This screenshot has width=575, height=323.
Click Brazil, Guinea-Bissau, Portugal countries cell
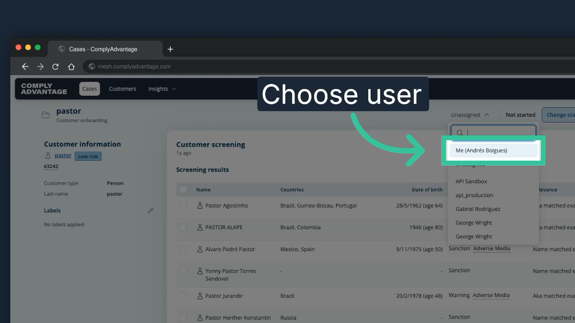(318, 206)
